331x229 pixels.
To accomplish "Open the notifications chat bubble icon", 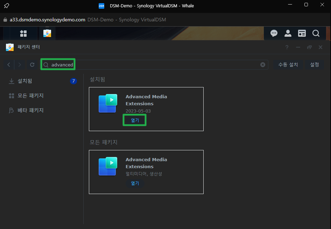I will [x=274, y=33].
